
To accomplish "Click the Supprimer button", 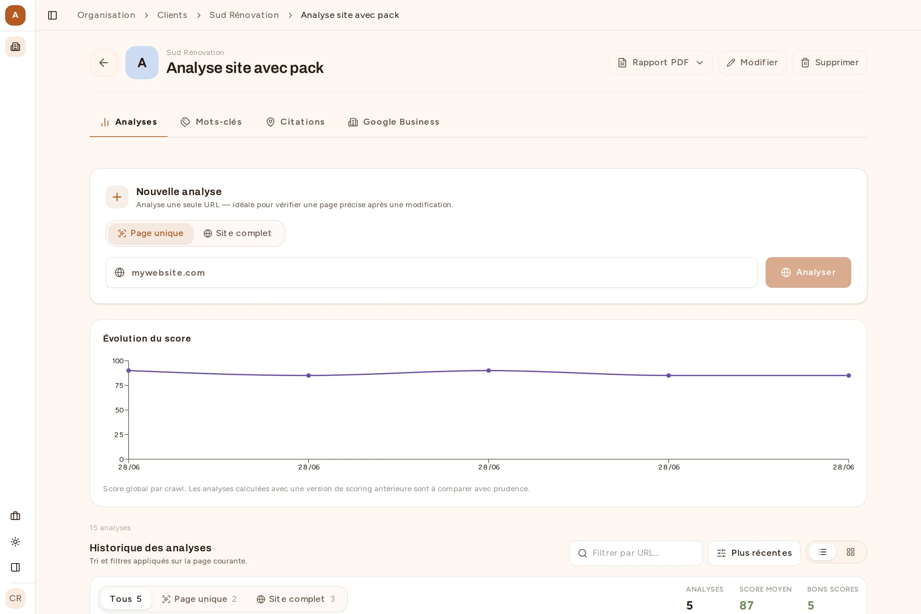I will 829,63.
